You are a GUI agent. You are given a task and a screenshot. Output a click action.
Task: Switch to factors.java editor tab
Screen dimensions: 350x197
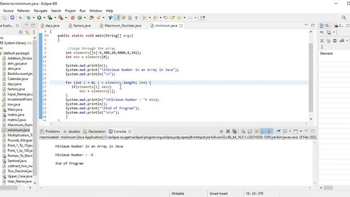click(80, 26)
